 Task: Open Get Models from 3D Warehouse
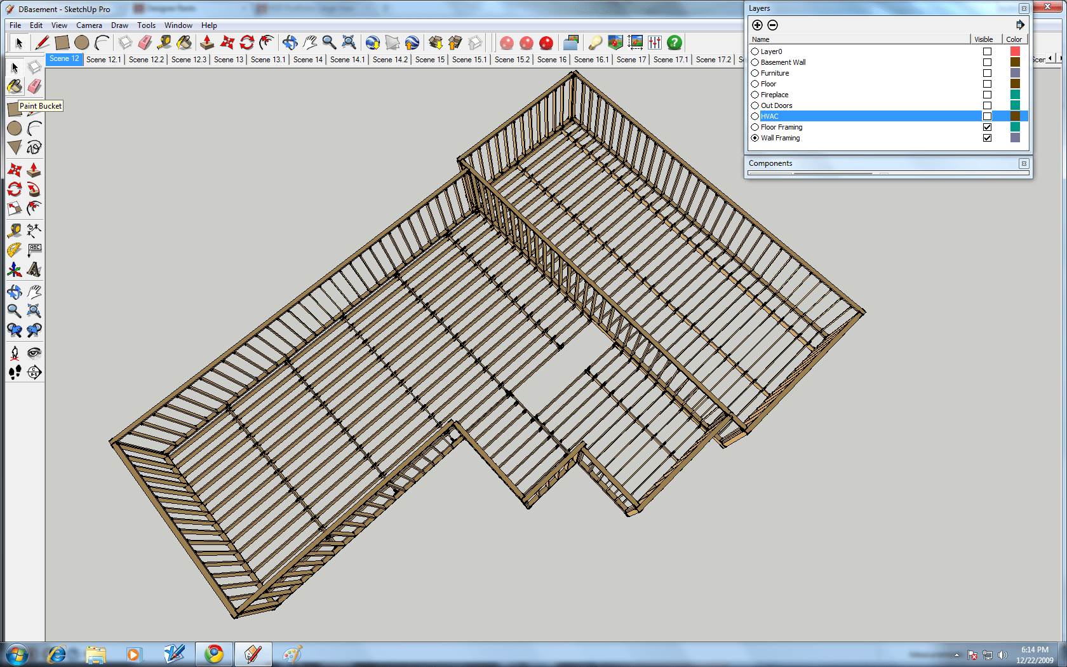[435, 43]
